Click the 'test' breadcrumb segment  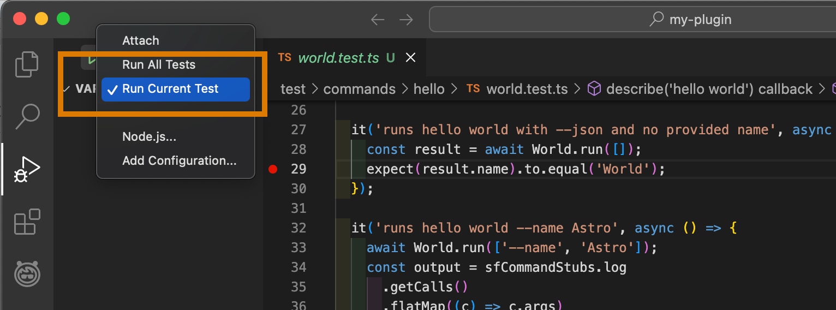[x=293, y=89]
